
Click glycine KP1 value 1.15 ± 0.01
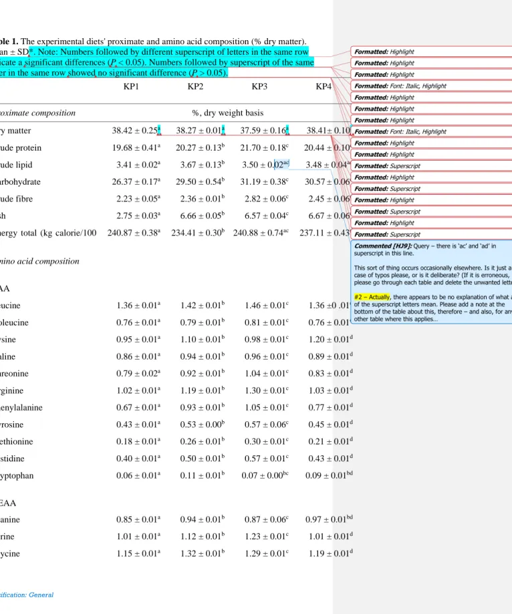pyautogui.click(x=138, y=554)
